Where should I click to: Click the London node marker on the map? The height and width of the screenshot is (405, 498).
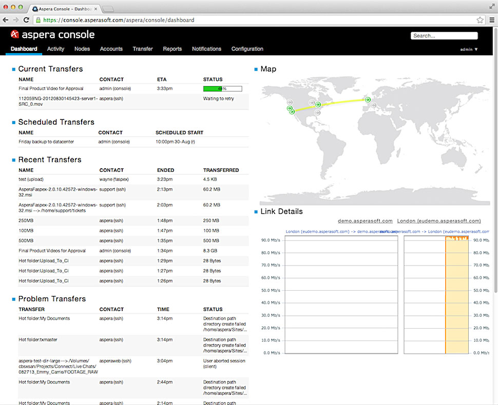pos(368,99)
